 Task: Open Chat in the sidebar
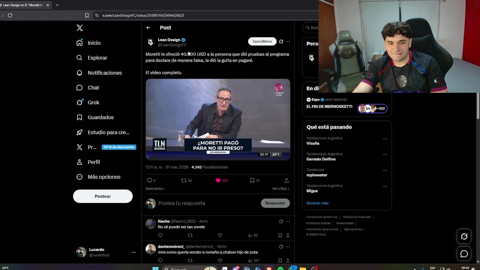(x=88, y=87)
